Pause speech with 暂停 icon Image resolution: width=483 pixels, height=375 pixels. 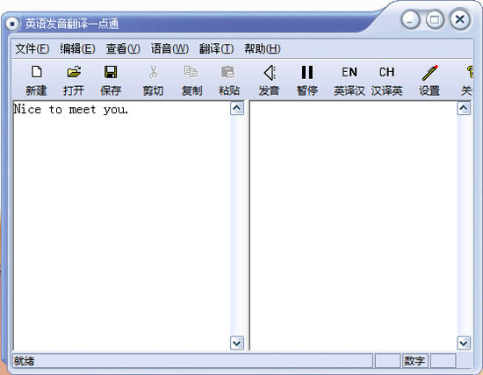307,80
